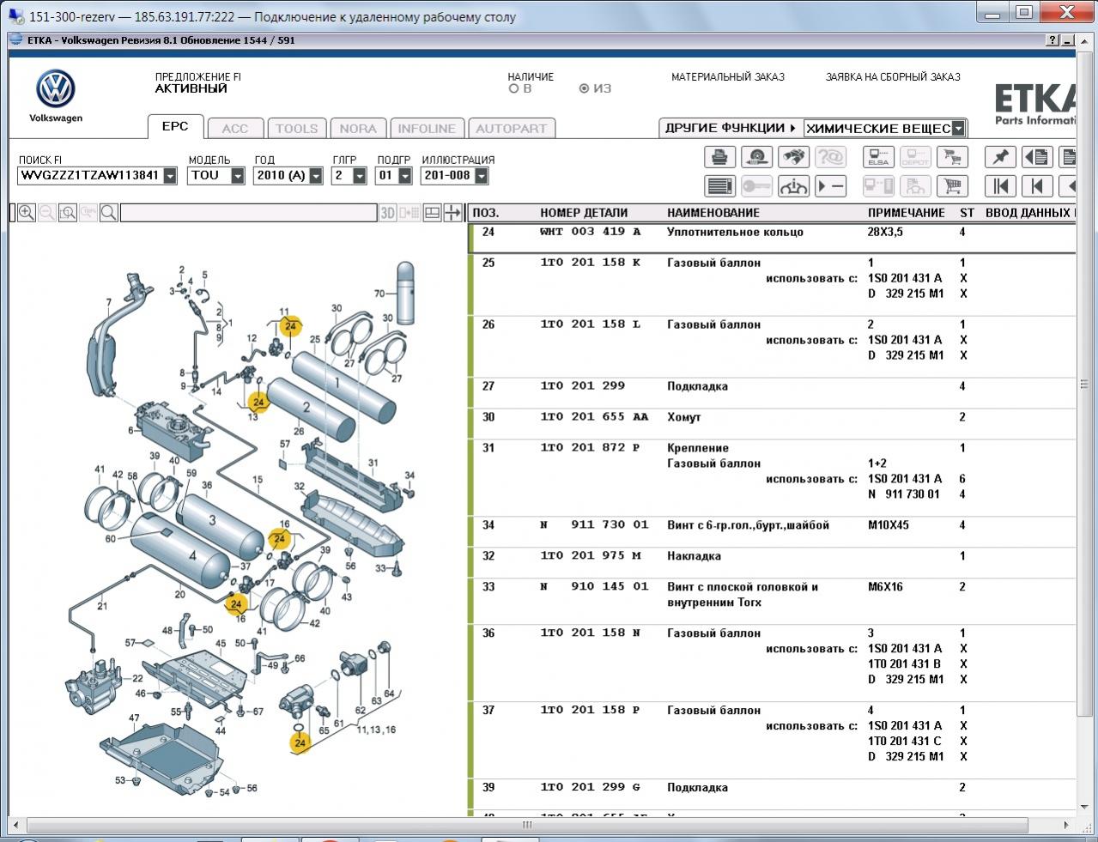The height and width of the screenshot is (842, 1098).
Task: Open the ГОД 2010 (A) dropdown
Action: pyautogui.click(x=316, y=176)
